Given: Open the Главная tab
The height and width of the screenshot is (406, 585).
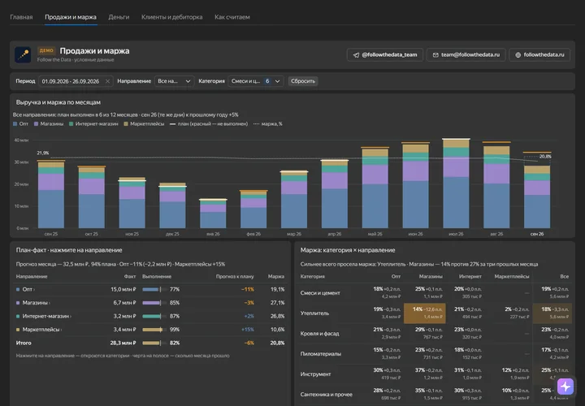Looking at the screenshot, I should tap(21, 17).
